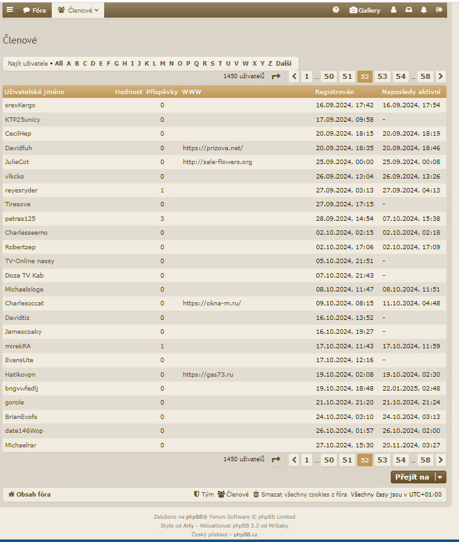Go to next page using bottom arrow

[x=441, y=460]
